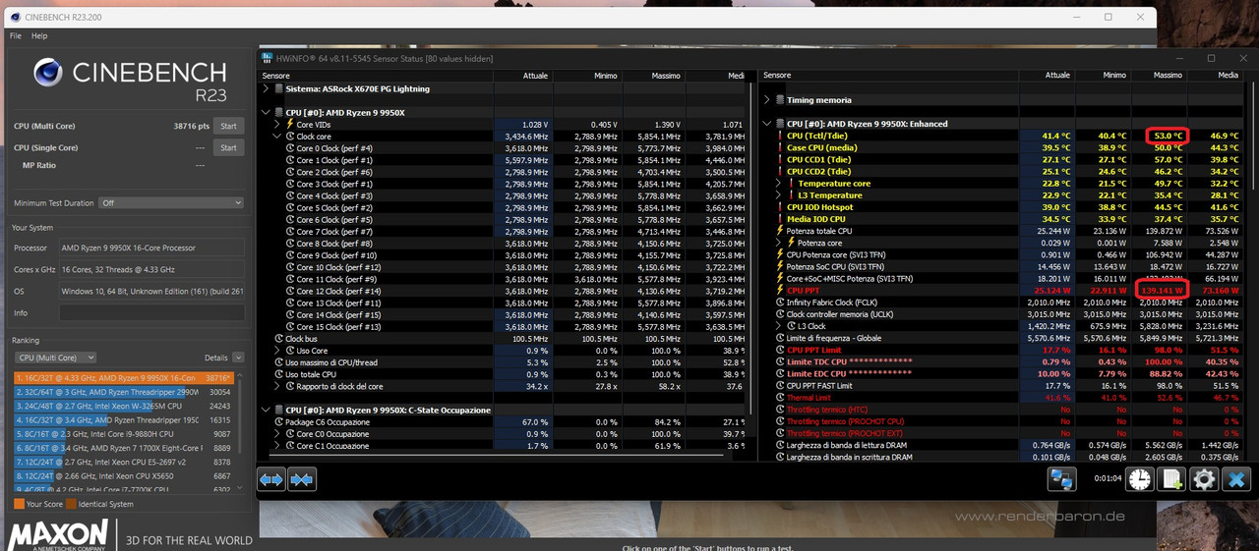Select the Intel Xeon W-3265M ranking entry

click(x=124, y=405)
